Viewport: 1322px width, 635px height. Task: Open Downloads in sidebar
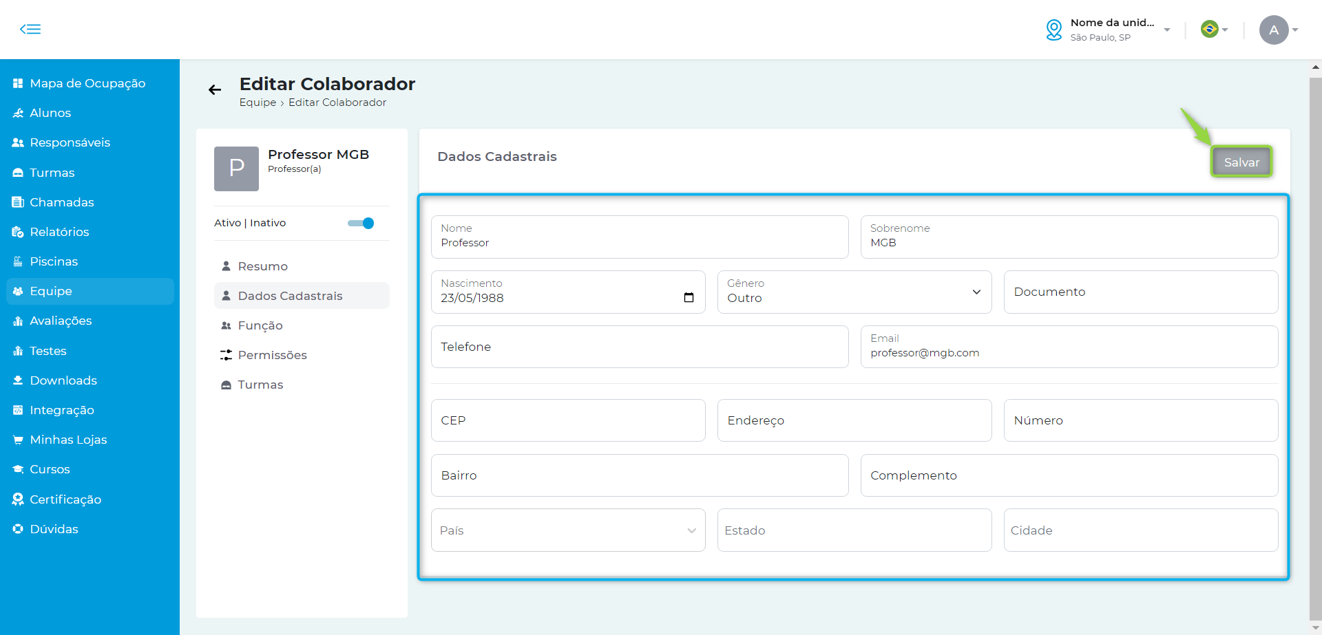pyautogui.click(x=90, y=380)
